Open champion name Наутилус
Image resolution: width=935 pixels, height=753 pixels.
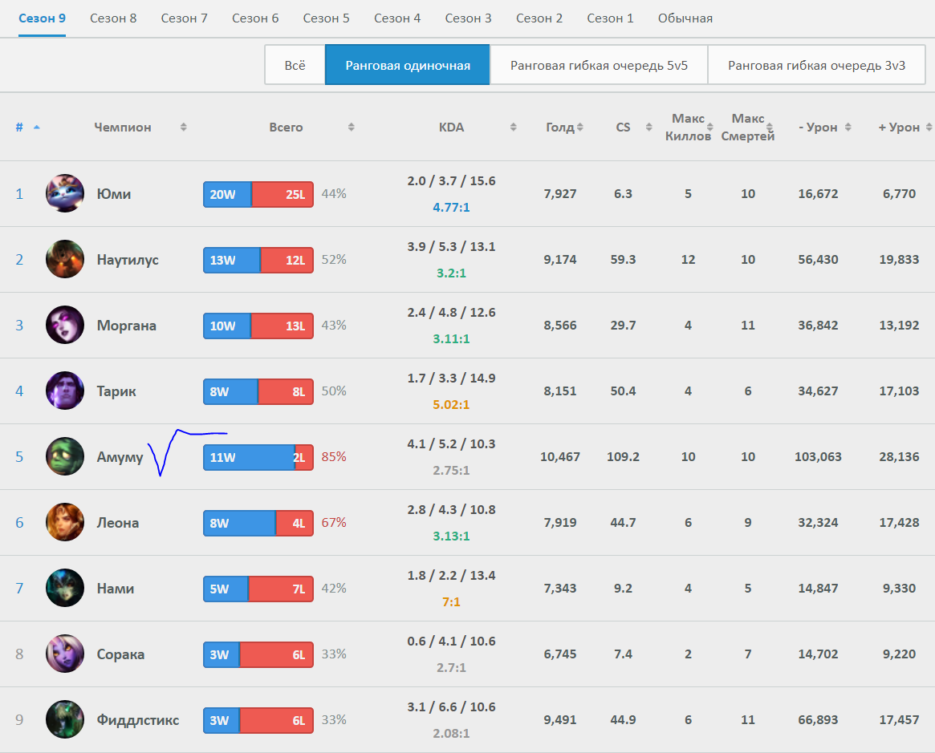[128, 260]
